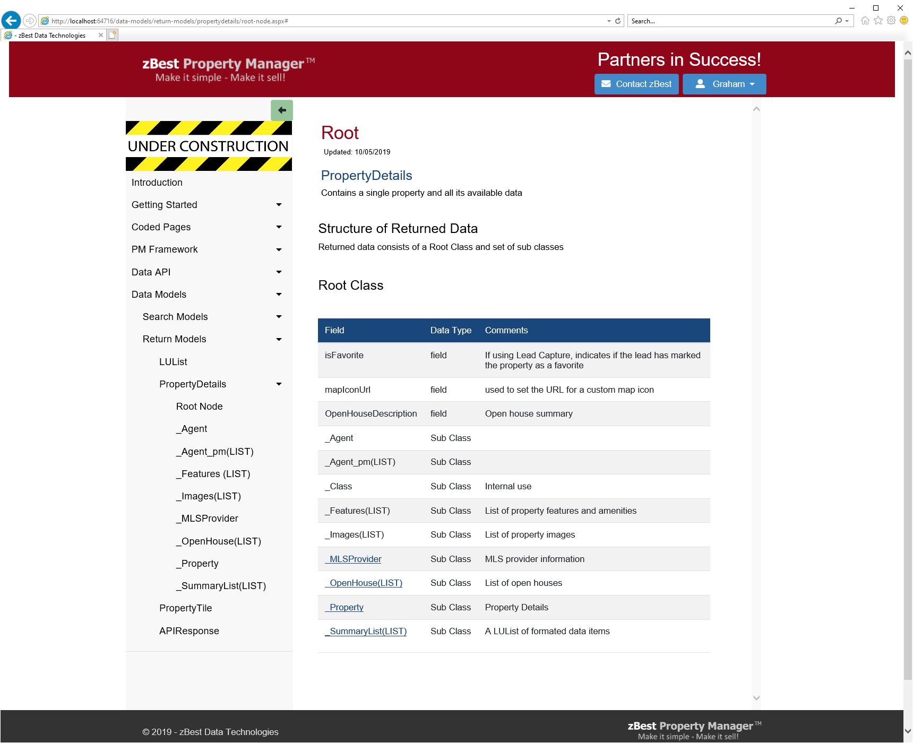Screen dimensions: 913x743
Task: Open the Introduction menu item
Action: 157,183
